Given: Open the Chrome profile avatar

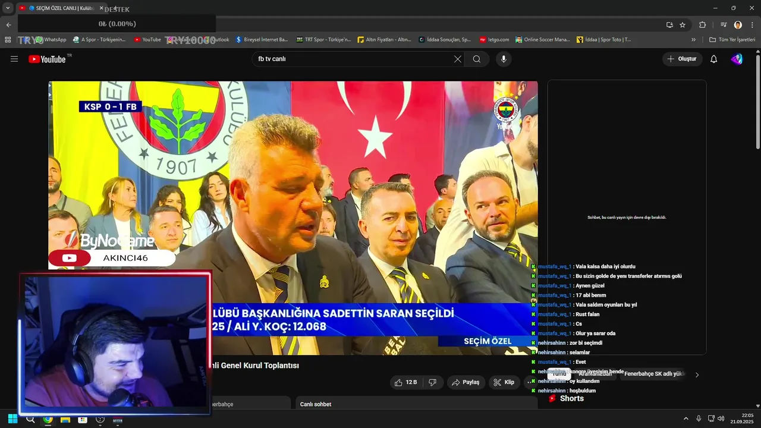Looking at the screenshot, I should pyautogui.click(x=738, y=25).
